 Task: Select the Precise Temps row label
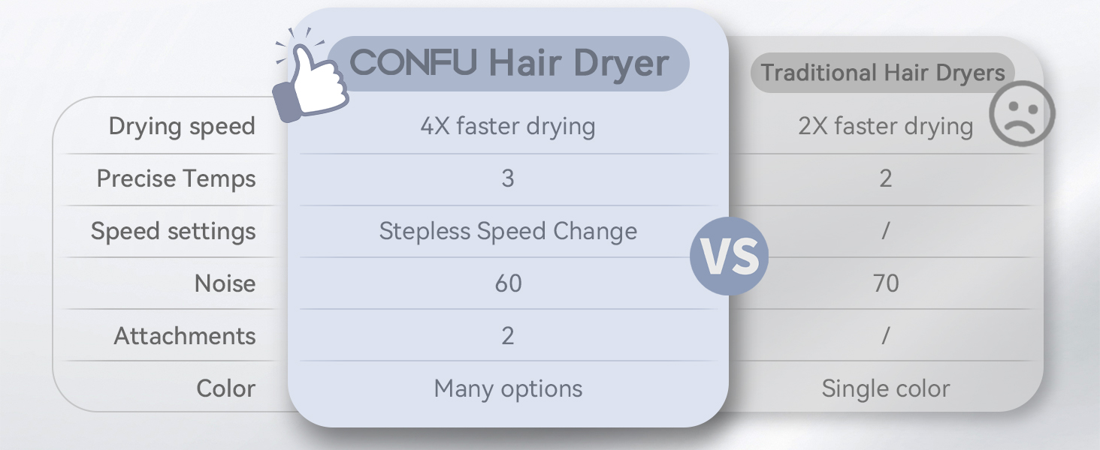point(176,178)
